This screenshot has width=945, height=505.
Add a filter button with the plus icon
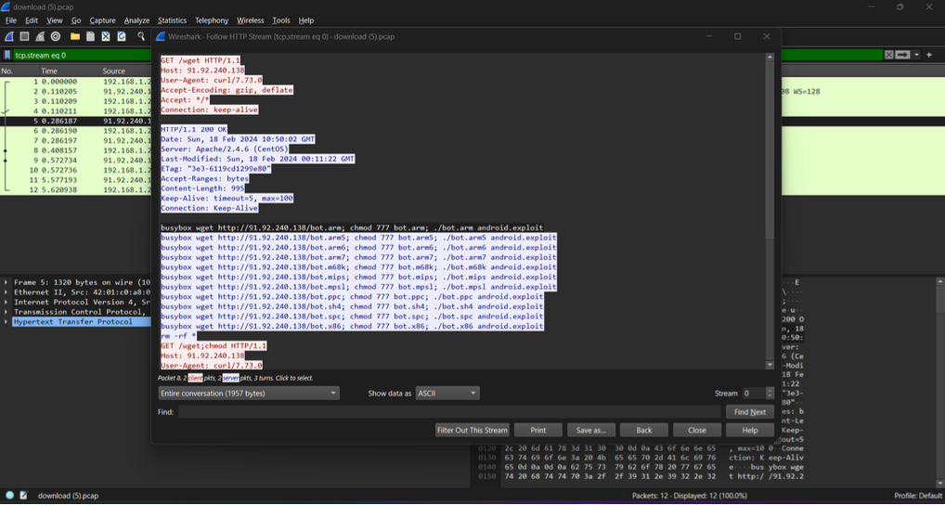point(928,55)
